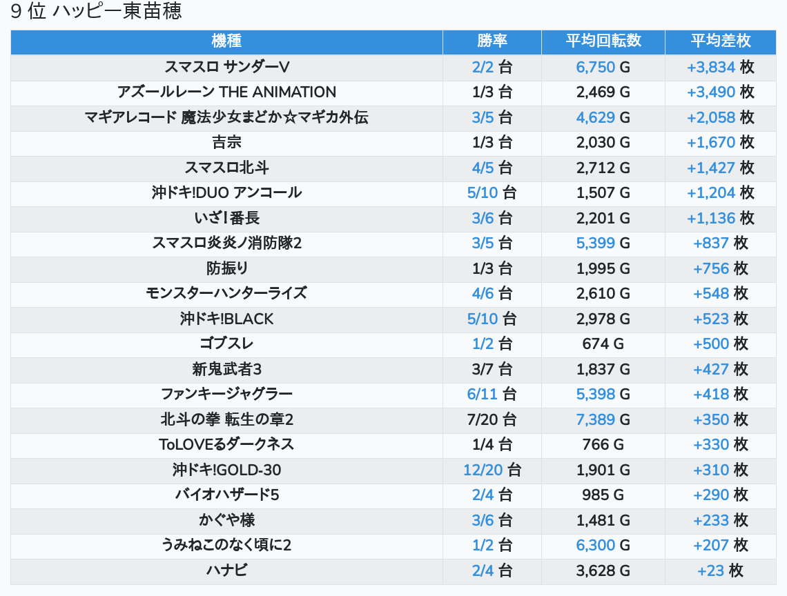Click the 沖ドキ!DUO アンコール machine name
The image size is (787, 596).
click(226, 192)
